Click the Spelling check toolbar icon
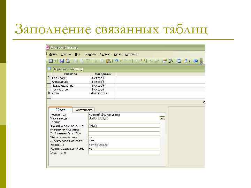 [88, 61]
